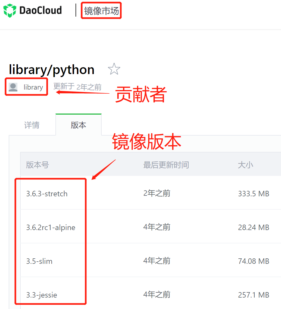Click the 257.1 MB size value
Screen dimensions: 281x309
tap(254, 295)
